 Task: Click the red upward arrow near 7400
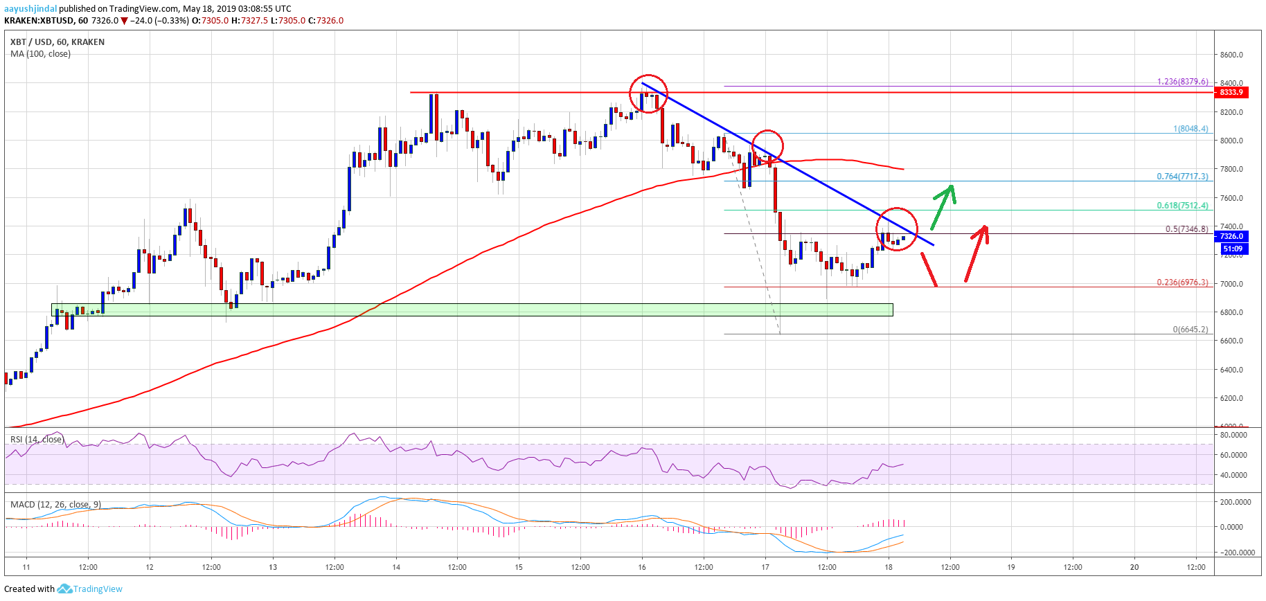click(x=977, y=253)
